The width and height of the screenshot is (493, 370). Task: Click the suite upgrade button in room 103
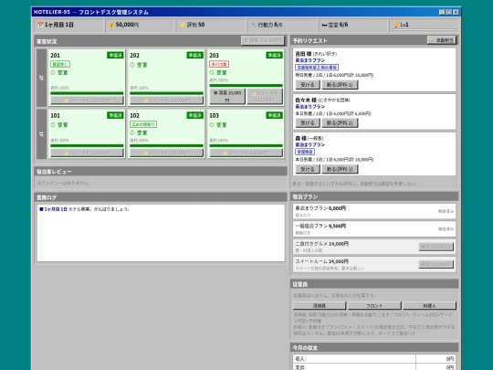[246, 153]
